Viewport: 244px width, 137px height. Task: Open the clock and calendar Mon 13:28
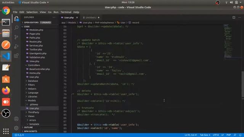tap(128, 2)
